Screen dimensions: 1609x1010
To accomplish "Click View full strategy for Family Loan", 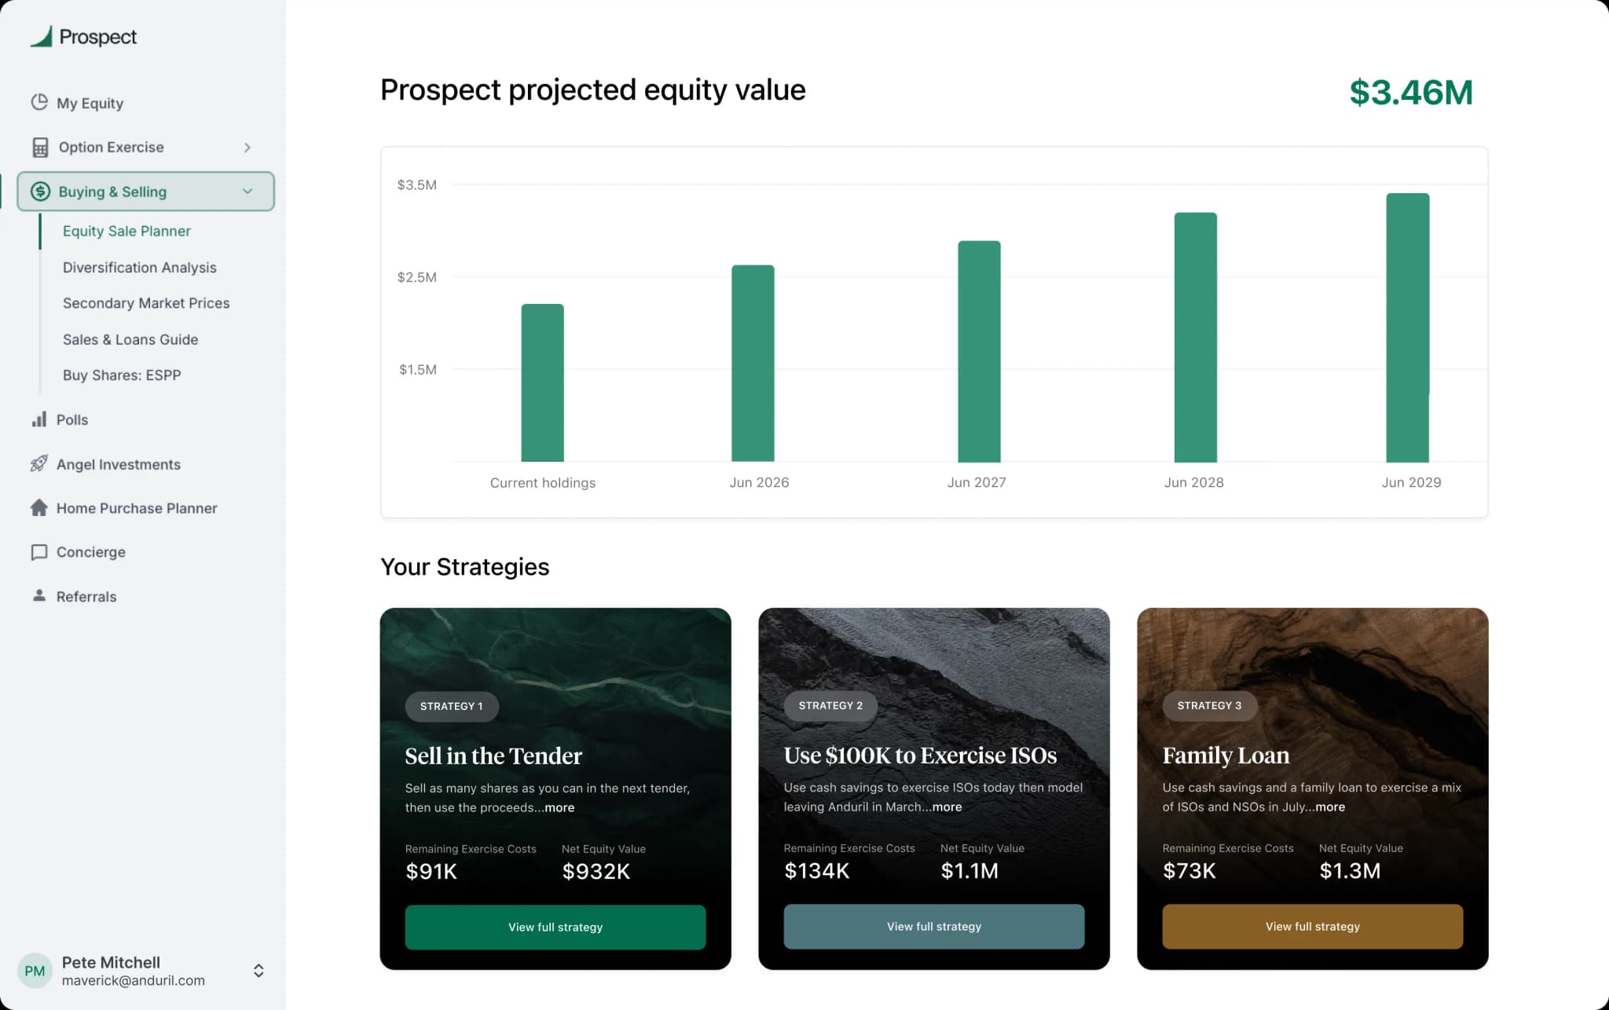I will pyautogui.click(x=1312, y=927).
